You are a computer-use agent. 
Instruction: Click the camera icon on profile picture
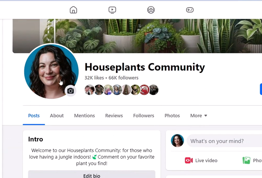[x=71, y=91]
